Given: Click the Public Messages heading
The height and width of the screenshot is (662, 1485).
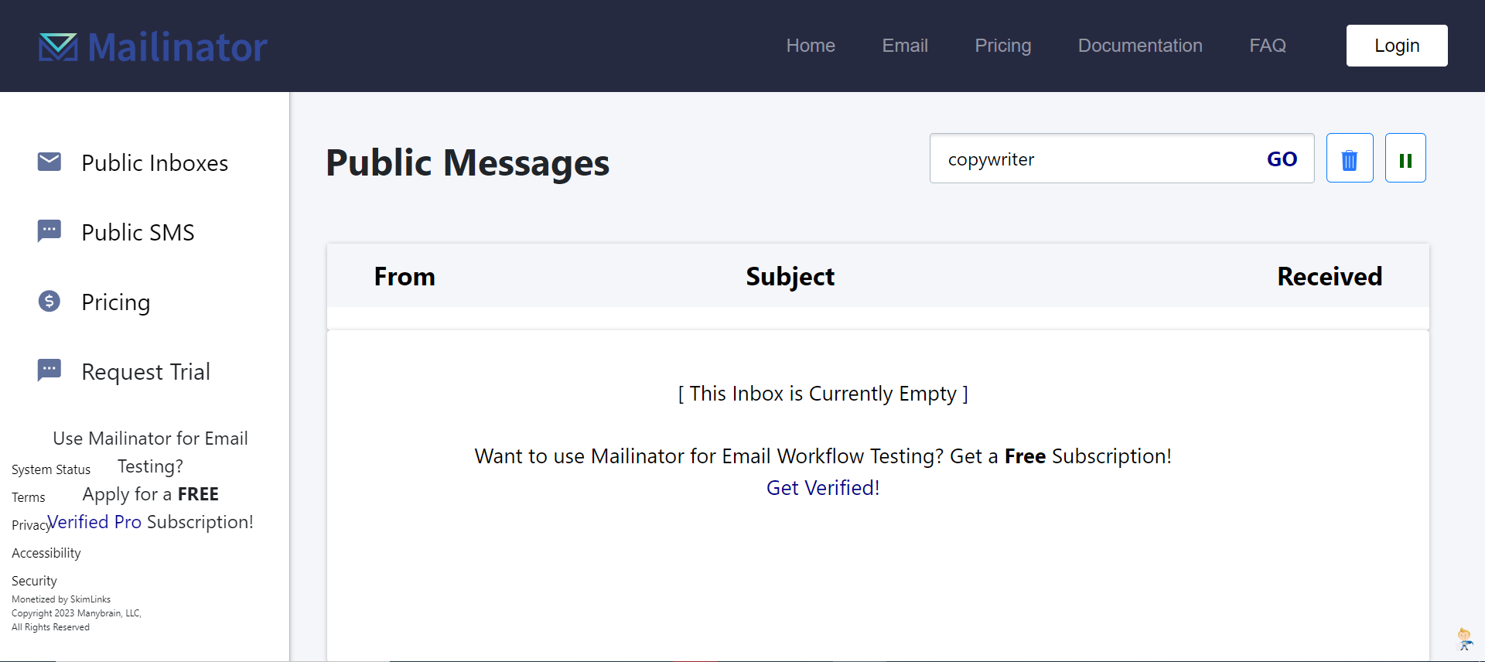Looking at the screenshot, I should point(467,163).
